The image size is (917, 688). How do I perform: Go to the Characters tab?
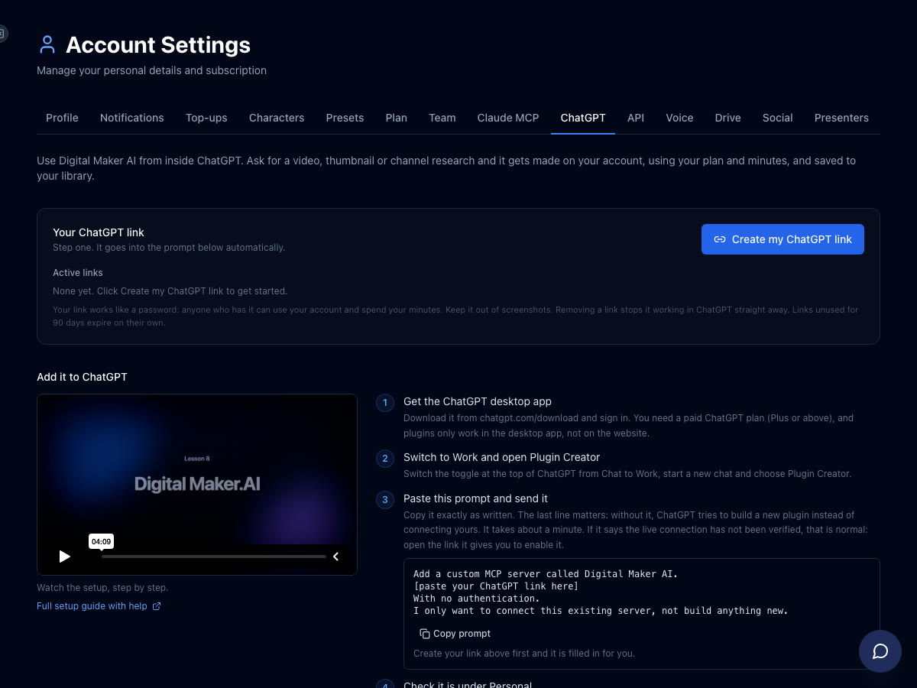click(x=277, y=118)
